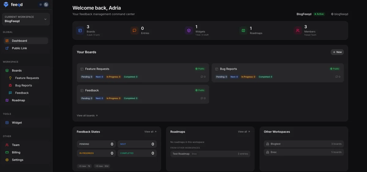Click the Widgets stat cube icon

tap(189, 31)
